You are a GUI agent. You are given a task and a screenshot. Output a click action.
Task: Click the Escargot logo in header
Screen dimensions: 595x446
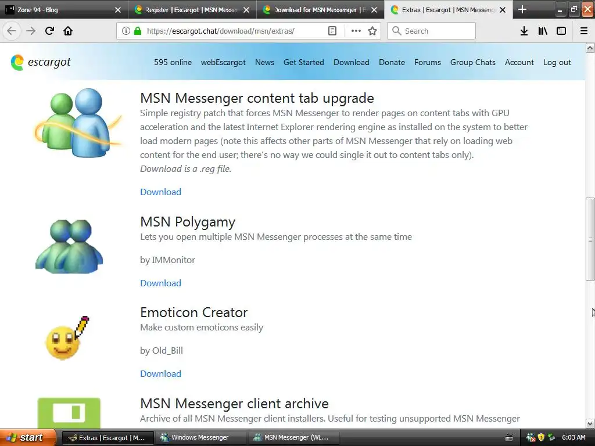[41, 62]
